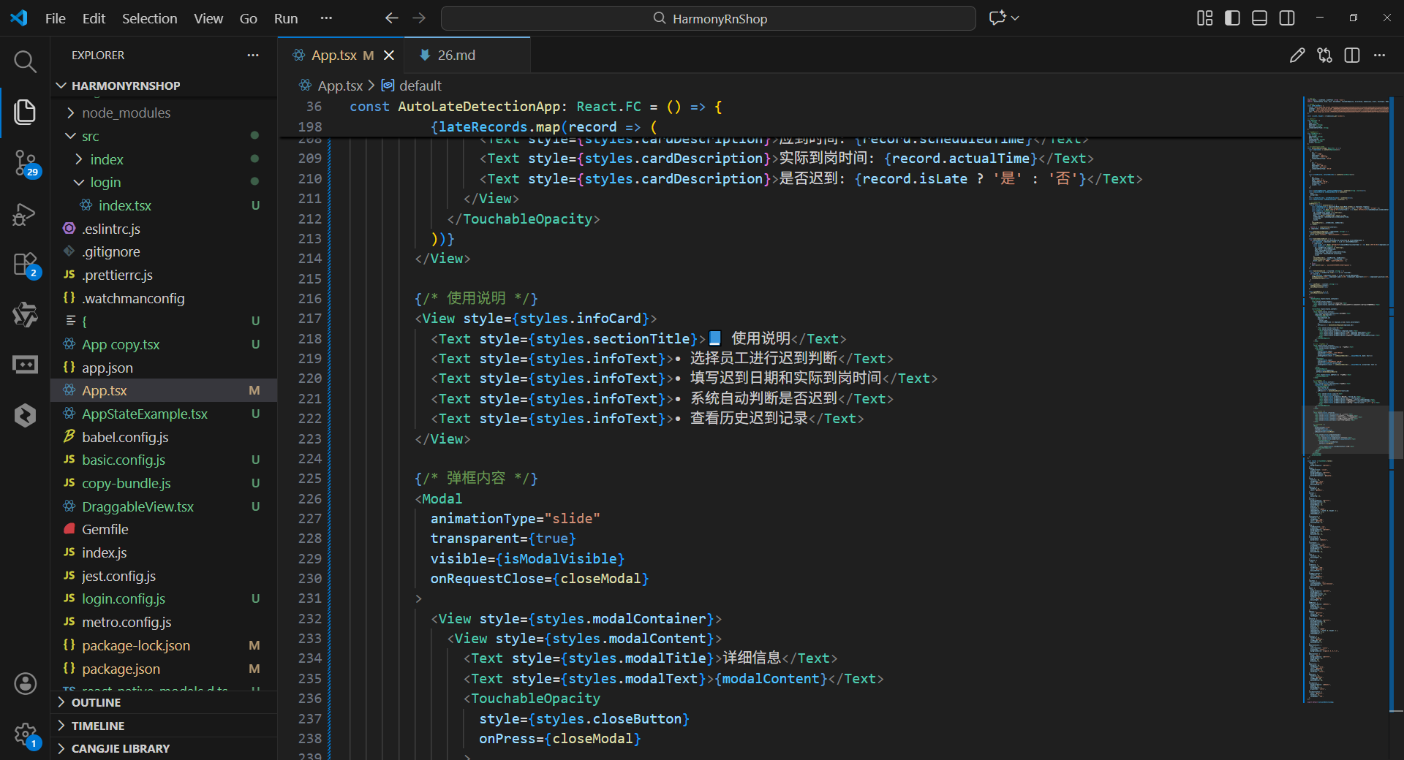Image resolution: width=1404 pixels, height=760 pixels.
Task: Close the App.tsx editor tab
Action: click(x=389, y=56)
